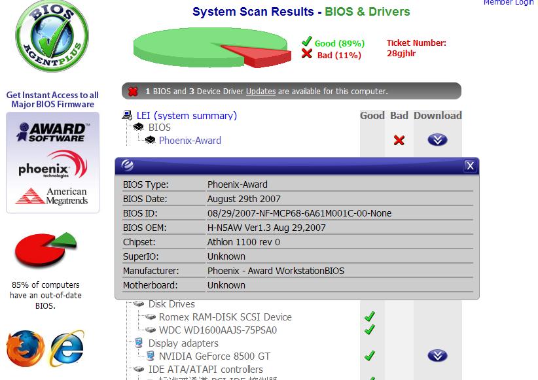Click the computer icon beside LEI system summary
The height and width of the screenshot is (380, 538).
pos(127,115)
